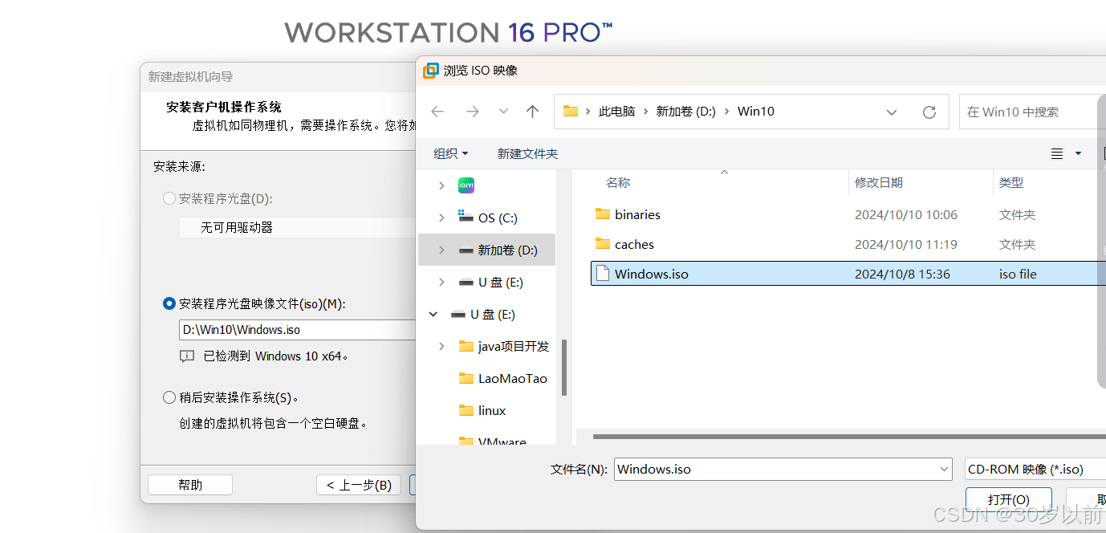Edit the 文件名 field
Viewport: 1106px width, 533px height.
(775, 469)
